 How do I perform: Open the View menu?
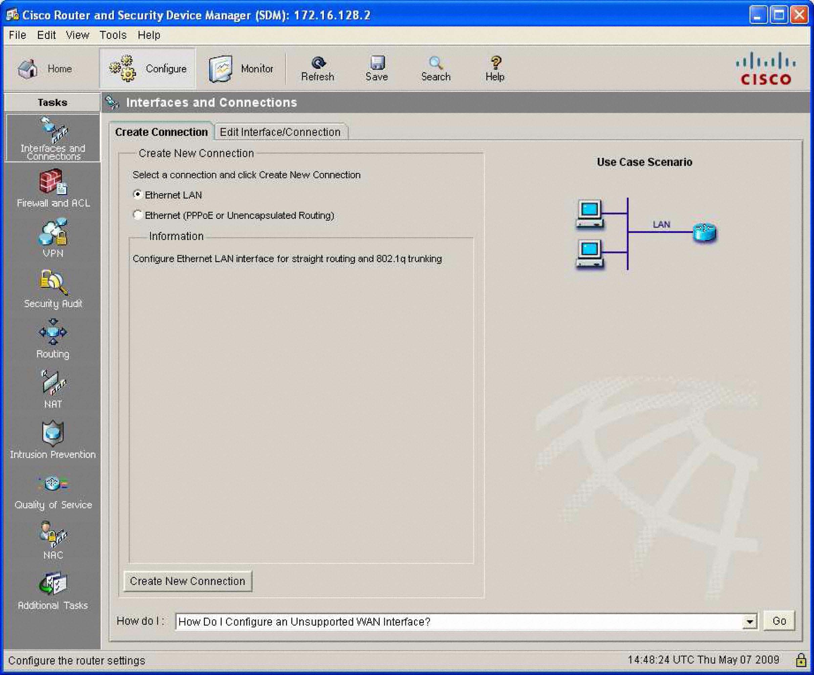coord(77,35)
